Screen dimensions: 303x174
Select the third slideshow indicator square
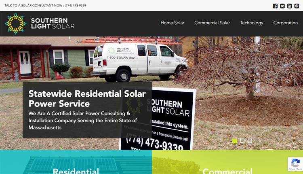(250, 141)
